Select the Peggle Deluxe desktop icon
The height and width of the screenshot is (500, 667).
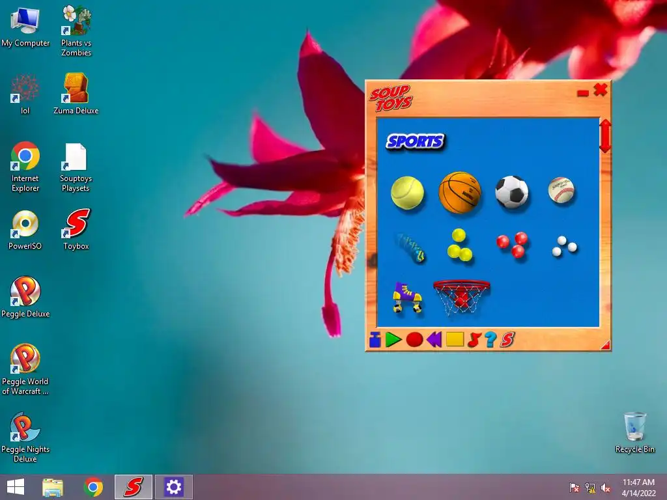(25, 297)
